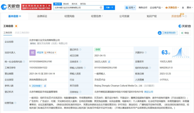The height and width of the screenshot is (113, 194).
Task: Click help icon next to 纳税人识别号
Action: point(85,68)
